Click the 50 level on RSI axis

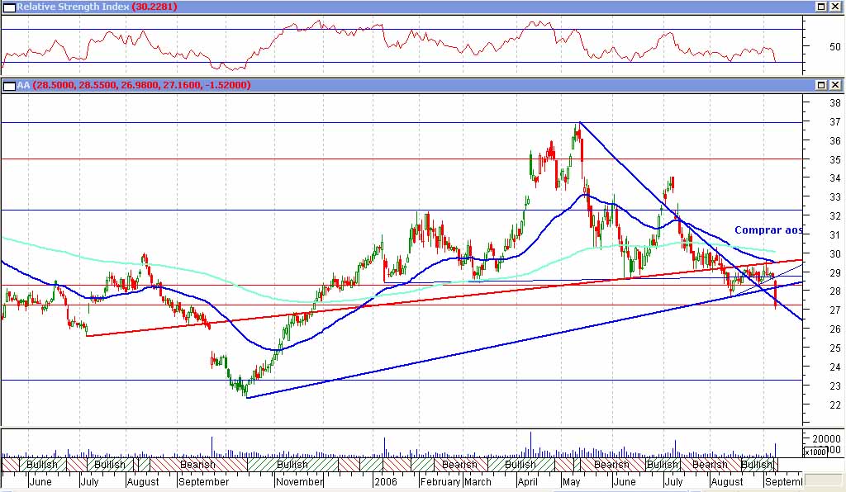coord(834,46)
